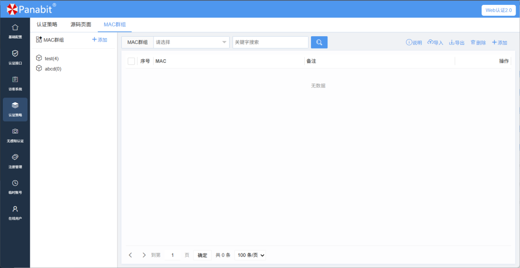The height and width of the screenshot is (268, 520).
Task: Click the MAC column header
Action: pos(161,61)
